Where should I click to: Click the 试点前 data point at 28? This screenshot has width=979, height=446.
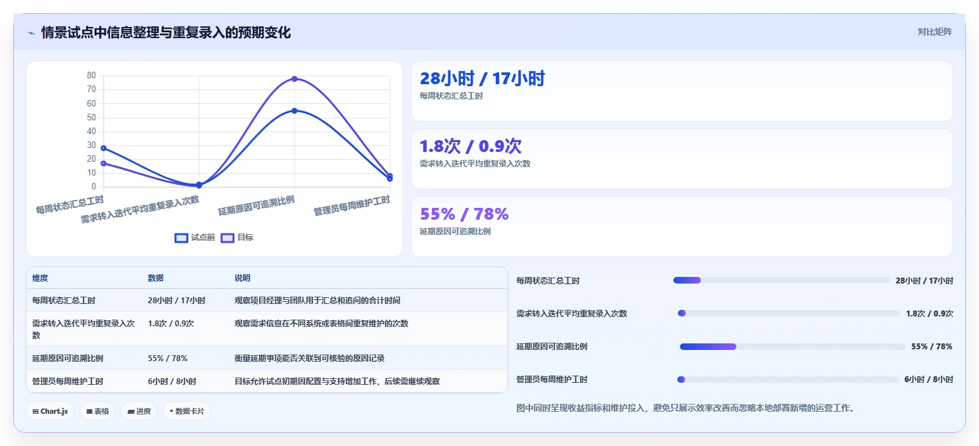click(x=104, y=148)
